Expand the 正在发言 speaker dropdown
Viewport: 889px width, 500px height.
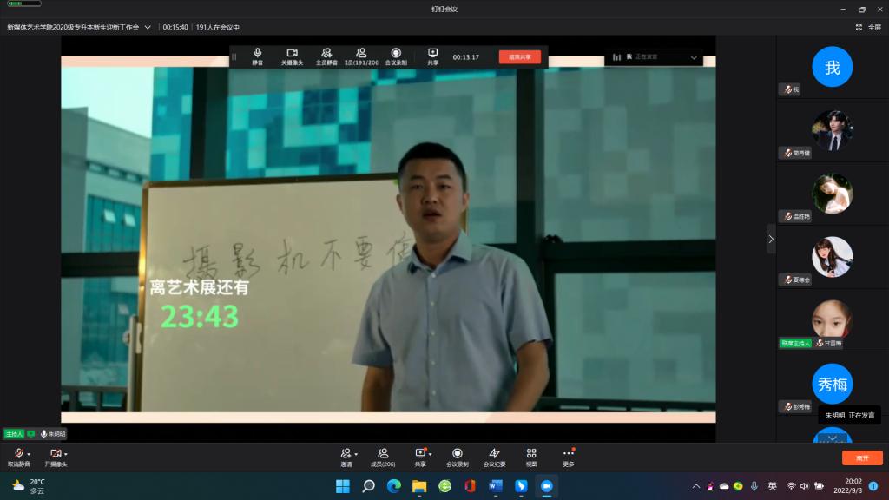click(x=694, y=57)
